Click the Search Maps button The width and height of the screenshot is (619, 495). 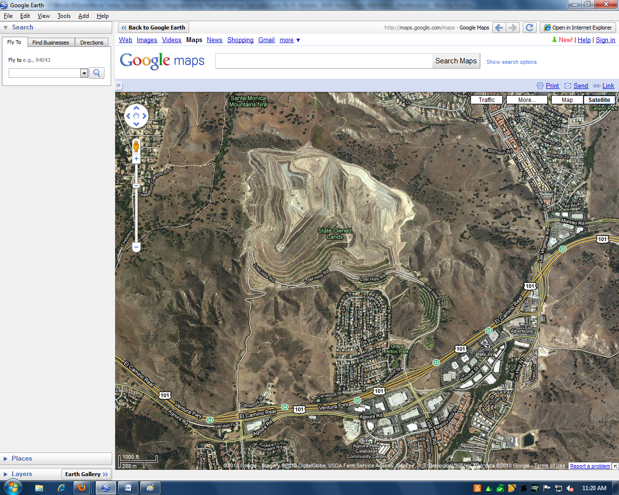(x=455, y=61)
